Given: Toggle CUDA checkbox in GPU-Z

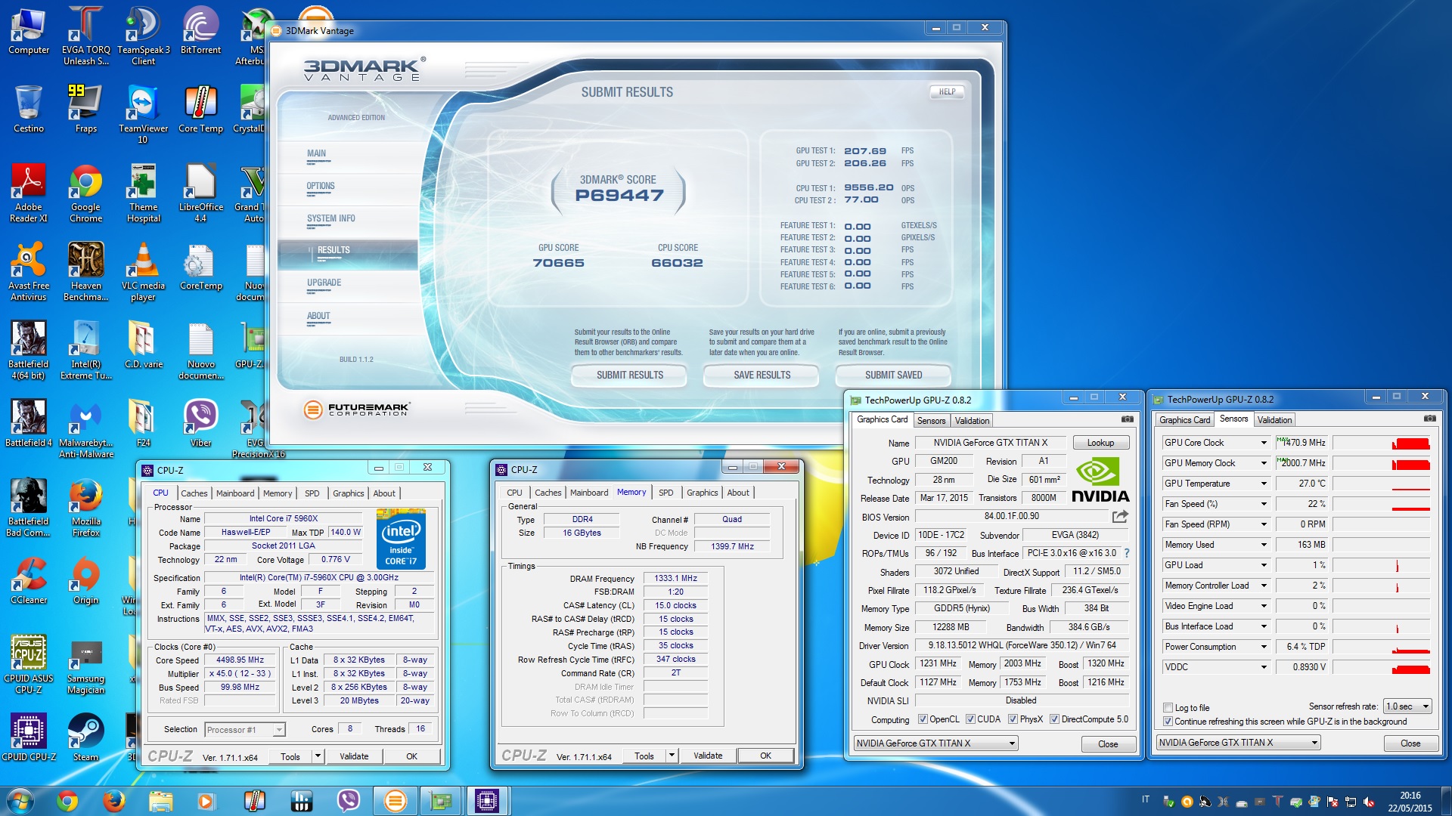Looking at the screenshot, I should click(970, 719).
